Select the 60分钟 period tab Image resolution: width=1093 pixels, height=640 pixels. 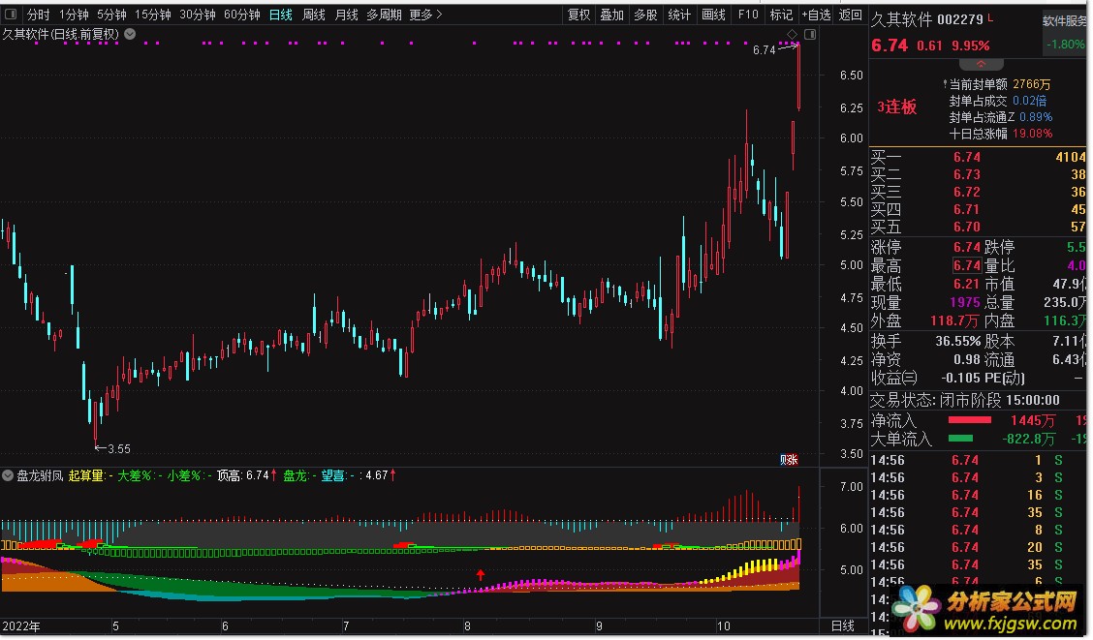point(242,15)
